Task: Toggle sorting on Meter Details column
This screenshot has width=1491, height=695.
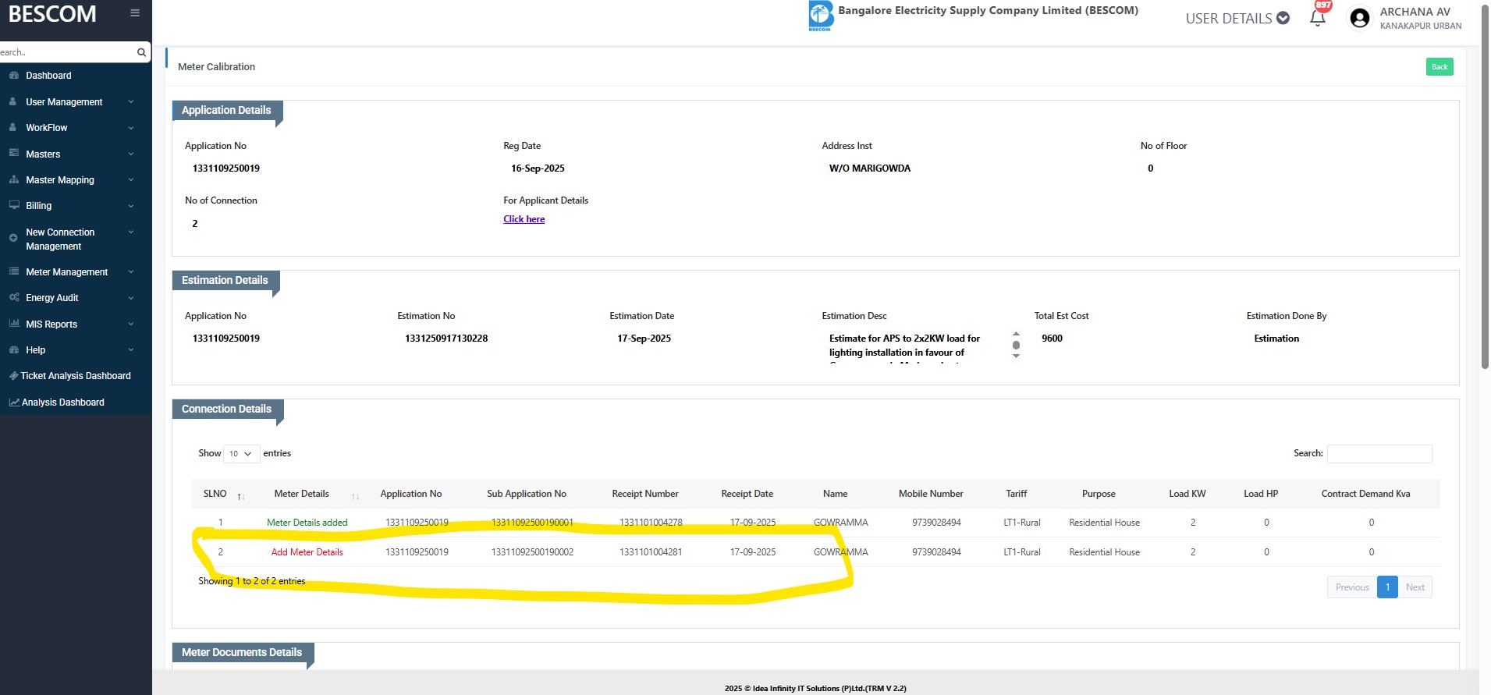Action: (x=355, y=496)
